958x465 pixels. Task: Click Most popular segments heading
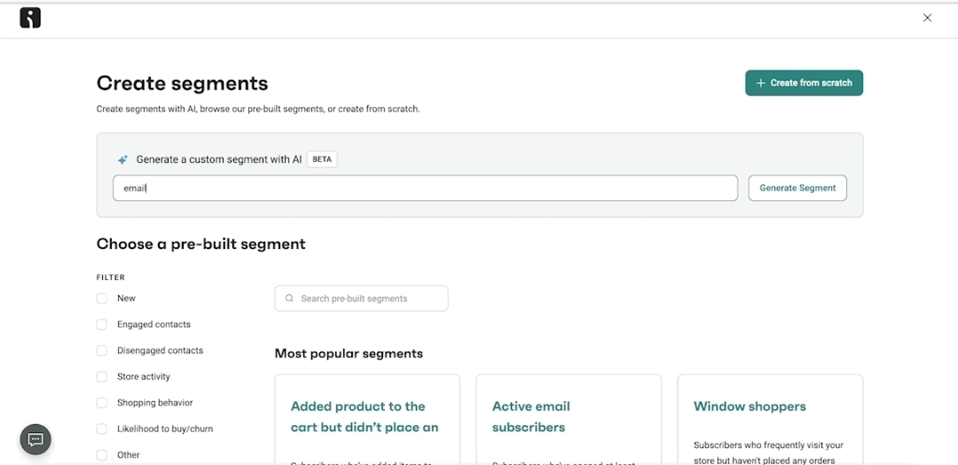(349, 353)
